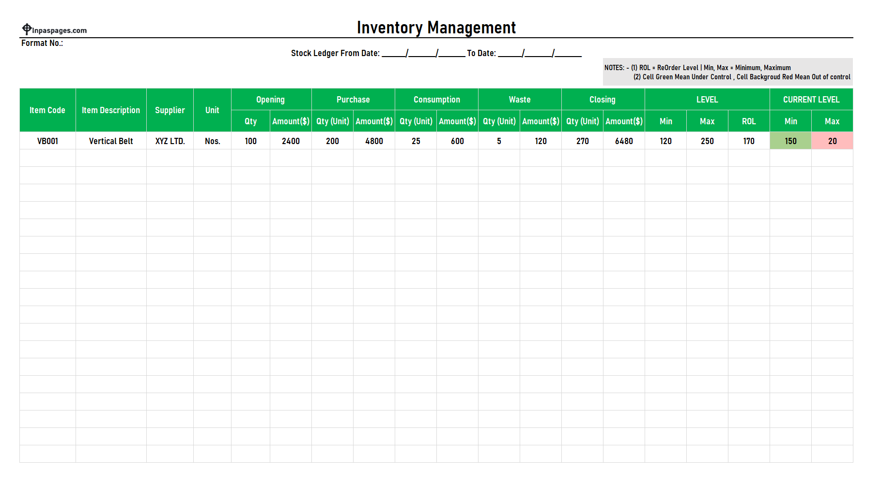Select ROL cell 170
896x499 pixels.
(x=749, y=141)
